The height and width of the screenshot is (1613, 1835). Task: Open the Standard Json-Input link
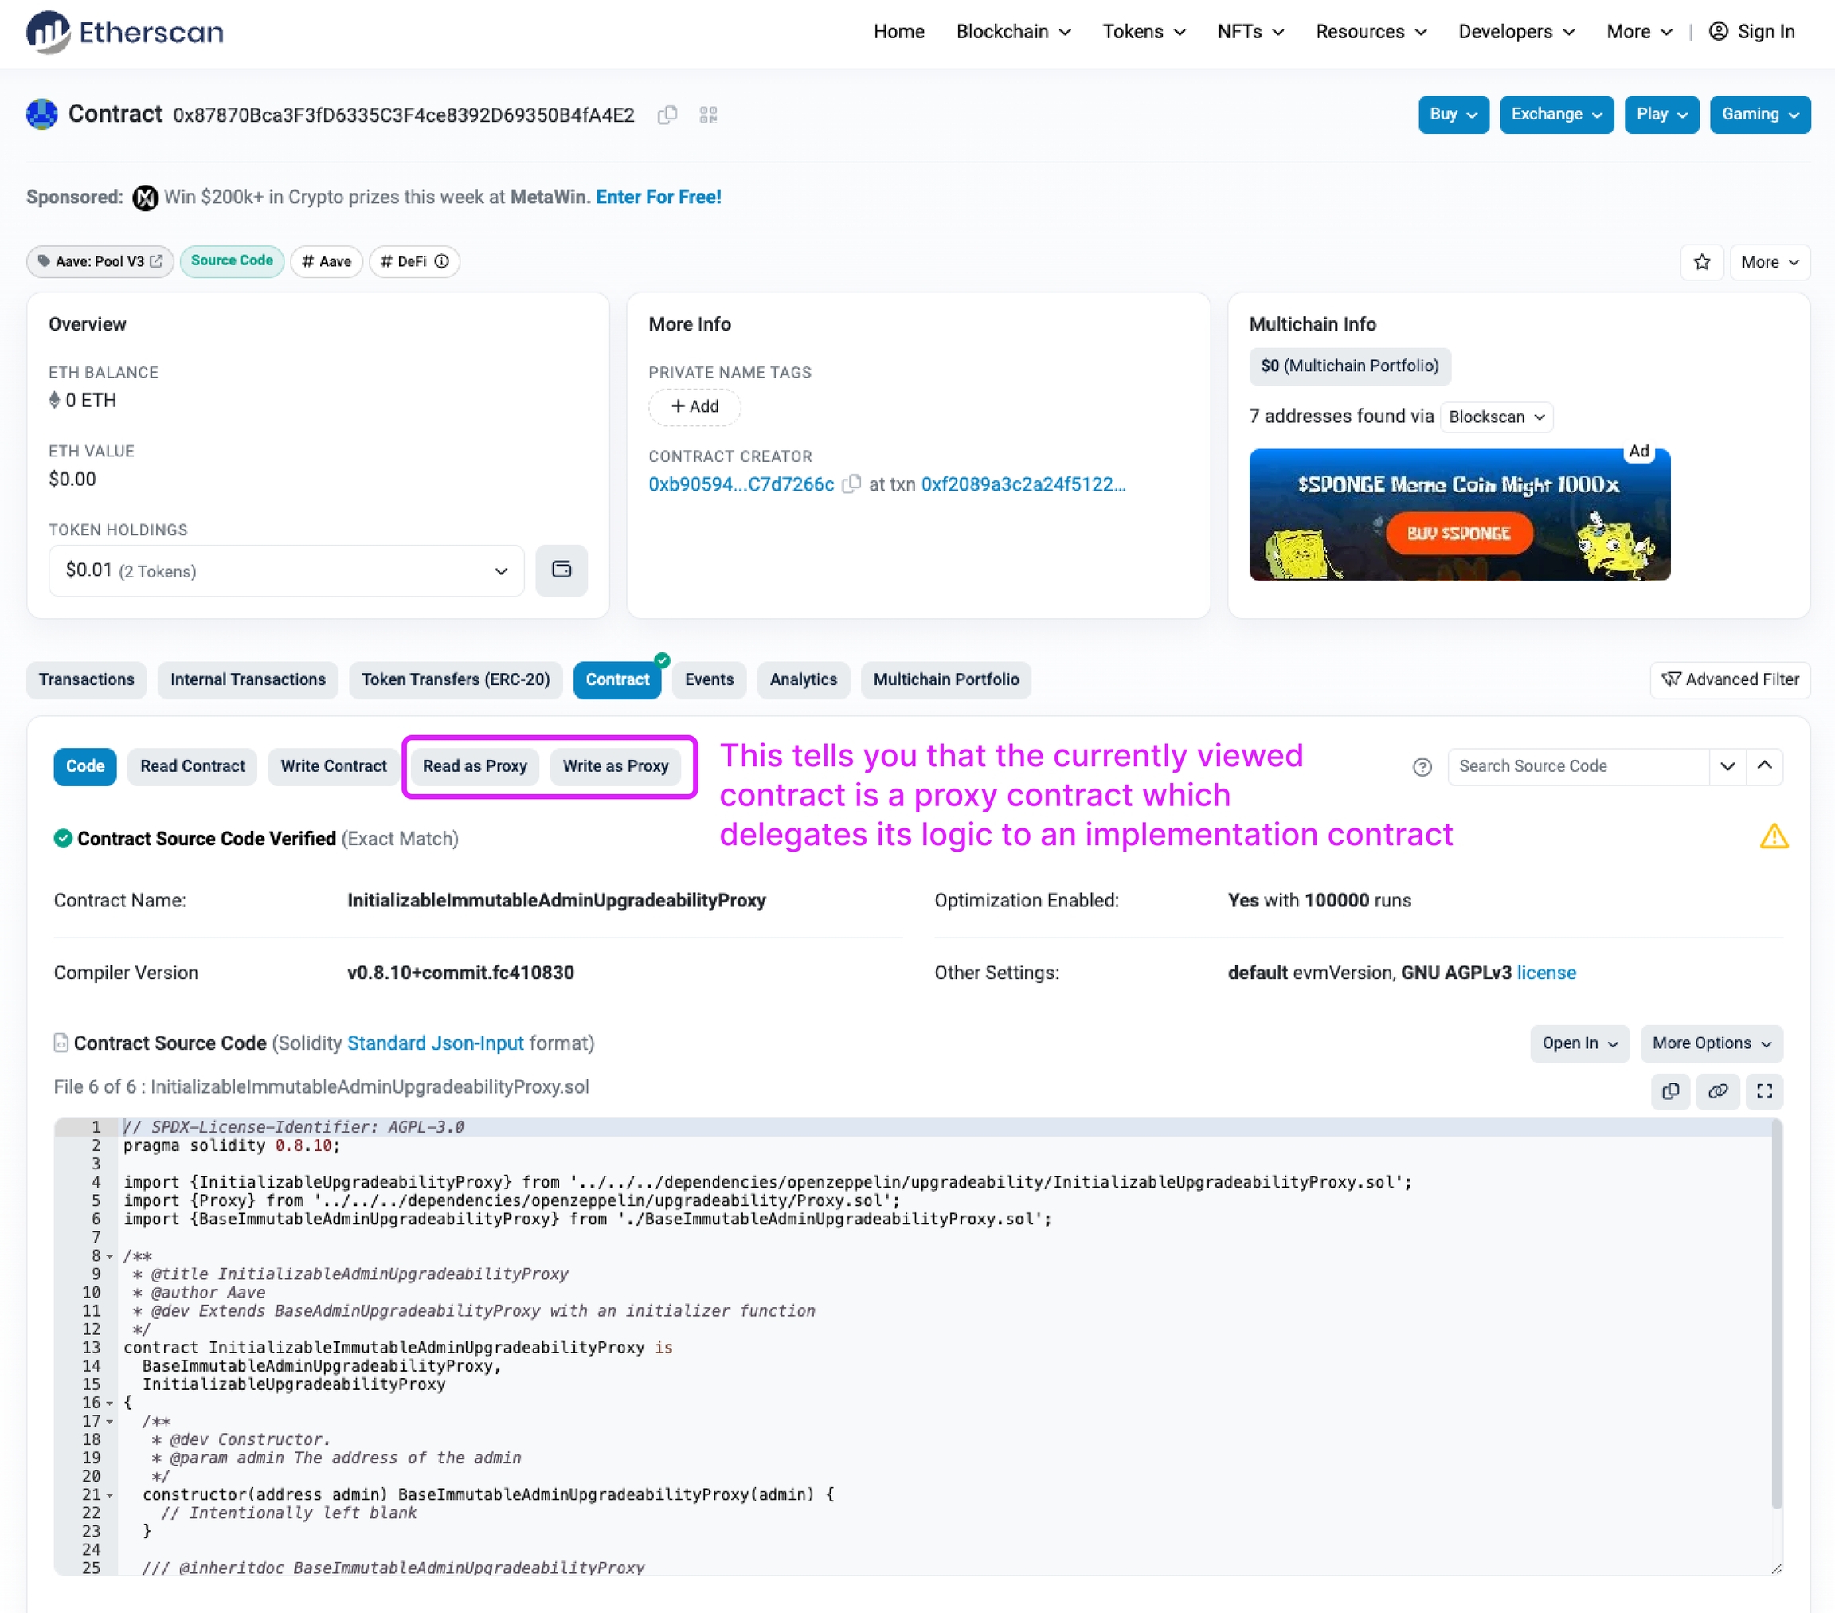(x=435, y=1043)
